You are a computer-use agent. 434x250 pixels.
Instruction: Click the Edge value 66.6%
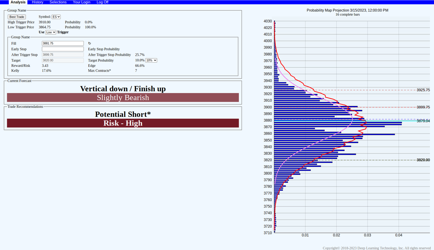pyautogui.click(x=140, y=66)
